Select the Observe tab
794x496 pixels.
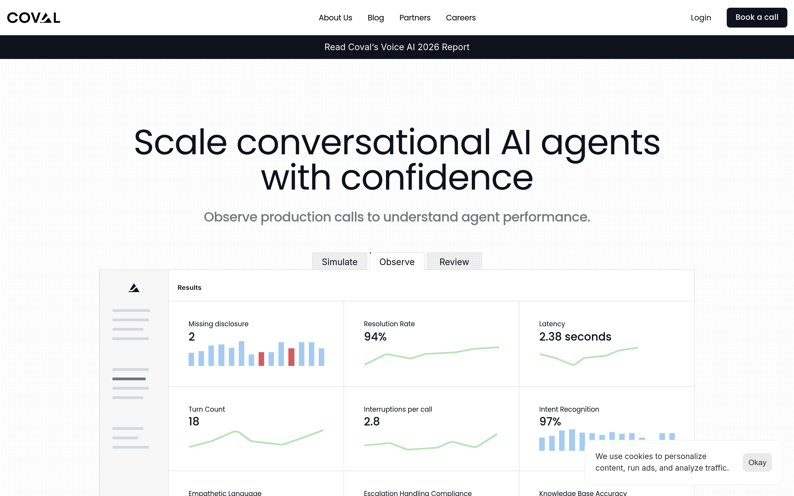tap(397, 262)
